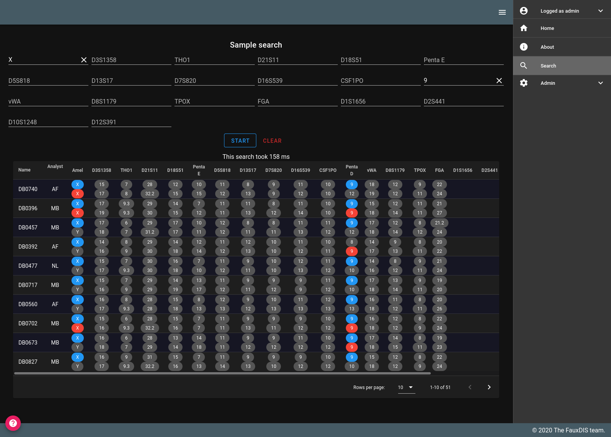Click the Search magnifier icon in sidebar
This screenshot has height=437, width=611.
(x=524, y=66)
